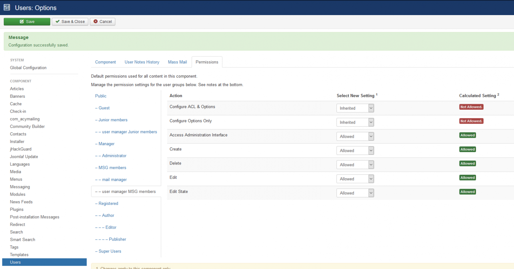Screen dimensions: 514x269
Task: Select the mail manager user group
Action: [111, 180]
